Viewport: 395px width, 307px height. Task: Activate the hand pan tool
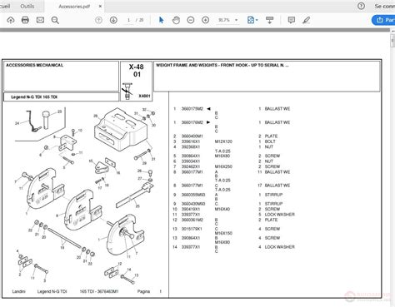point(176,20)
